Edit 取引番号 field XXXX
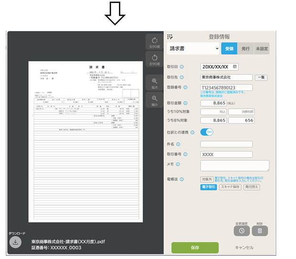The height and width of the screenshot is (259, 296). 226,155
